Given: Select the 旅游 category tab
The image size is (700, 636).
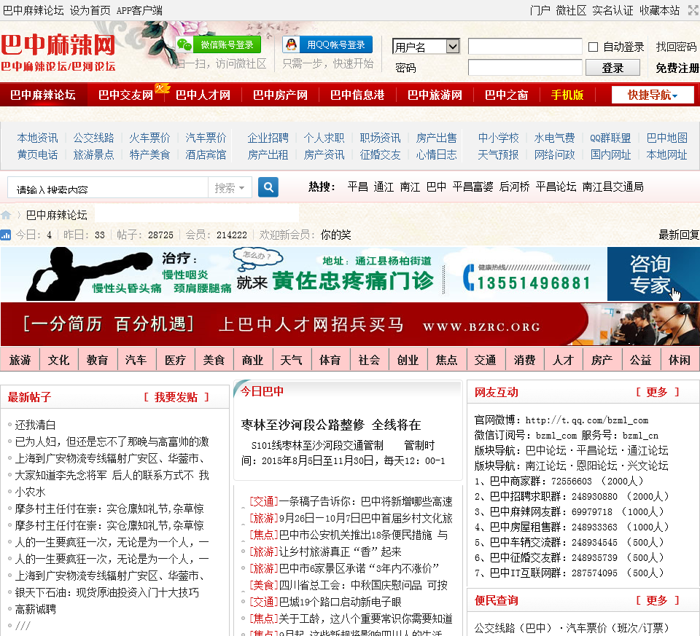Looking at the screenshot, I should [20, 360].
